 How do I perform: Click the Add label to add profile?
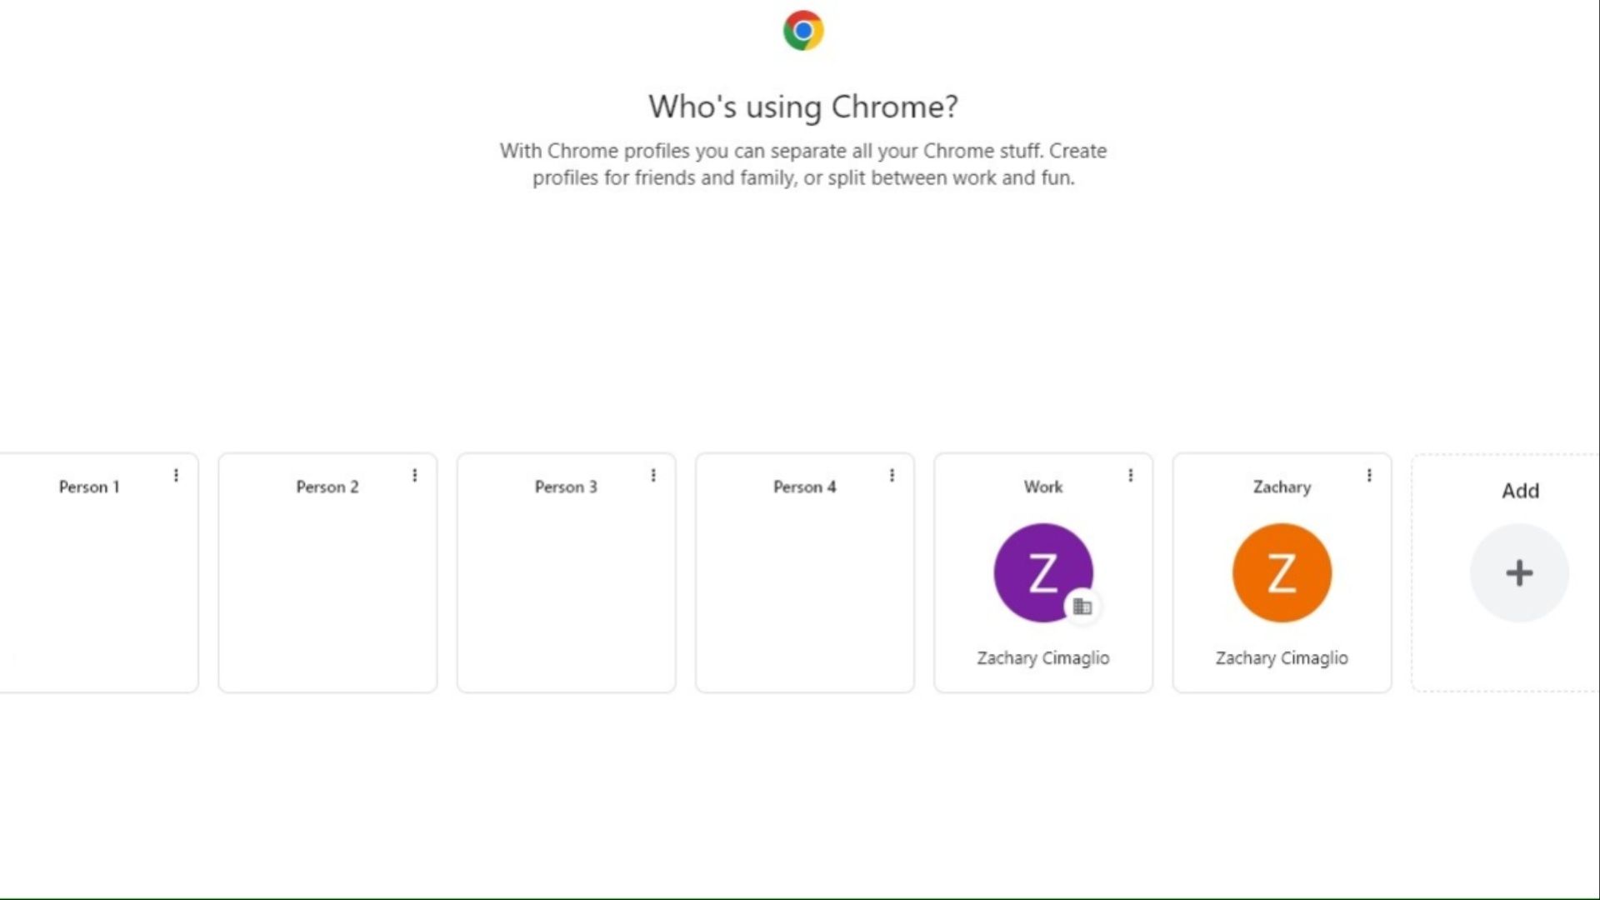[x=1520, y=491]
